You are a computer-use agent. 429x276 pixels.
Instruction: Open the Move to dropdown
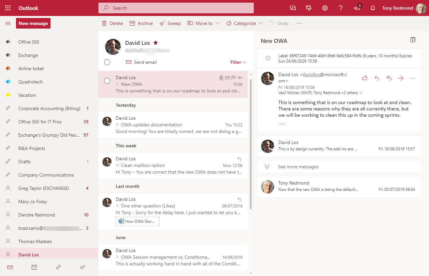[203, 23]
